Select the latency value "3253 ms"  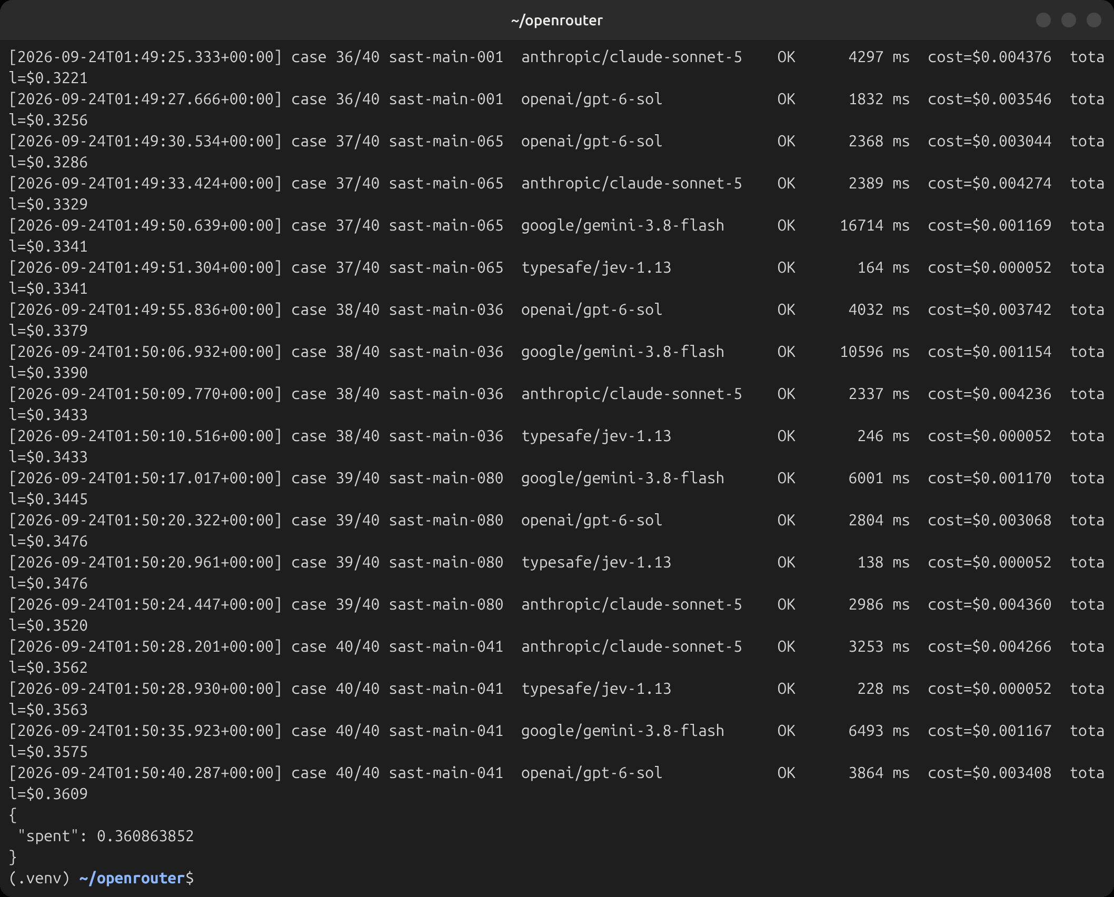pos(879,646)
